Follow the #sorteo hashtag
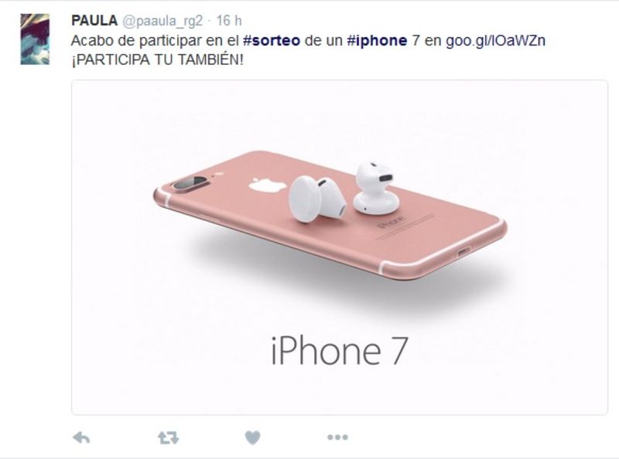The width and height of the screenshot is (619, 459). pyautogui.click(x=272, y=41)
